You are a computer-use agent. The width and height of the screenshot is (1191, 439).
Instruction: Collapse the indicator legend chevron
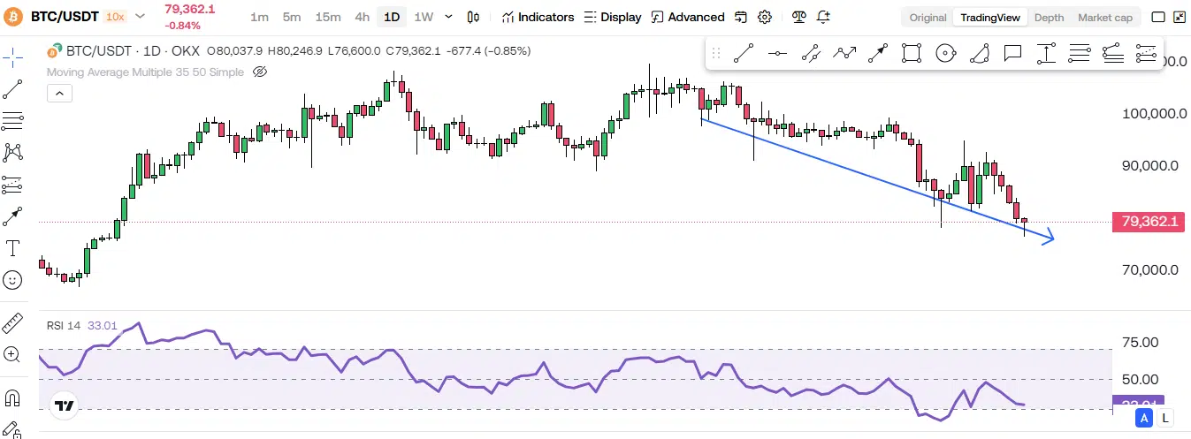pyautogui.click(x=59, y=93)
